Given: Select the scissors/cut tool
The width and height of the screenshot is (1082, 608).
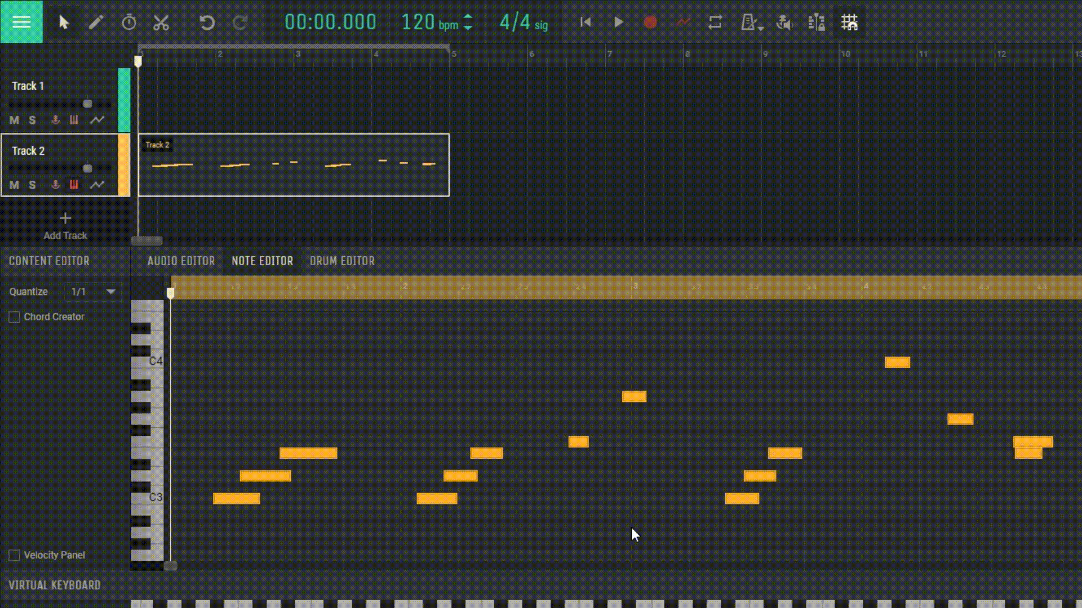Looking at the screenshot, I should pos(161,23).
